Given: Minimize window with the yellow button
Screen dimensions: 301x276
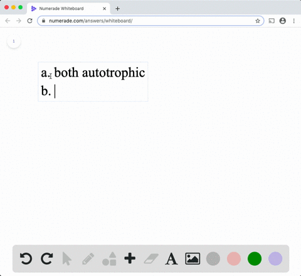Looking at the screenshot, I should click(x=13, y=8).
